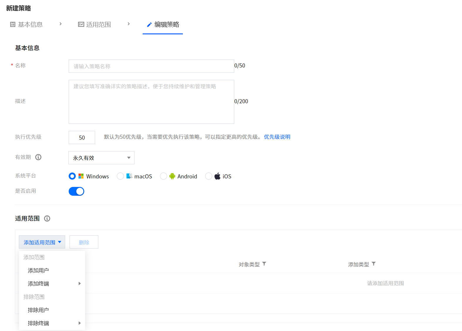Click the info icon beside 有效期
462x331 pixels.
(38, 157)
